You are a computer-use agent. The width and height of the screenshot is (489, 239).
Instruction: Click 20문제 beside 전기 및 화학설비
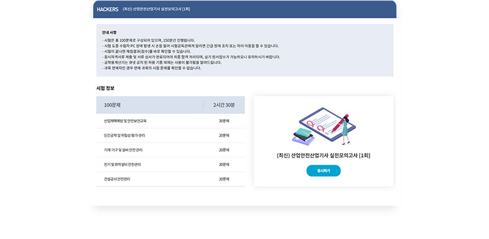tap(224, 165)
